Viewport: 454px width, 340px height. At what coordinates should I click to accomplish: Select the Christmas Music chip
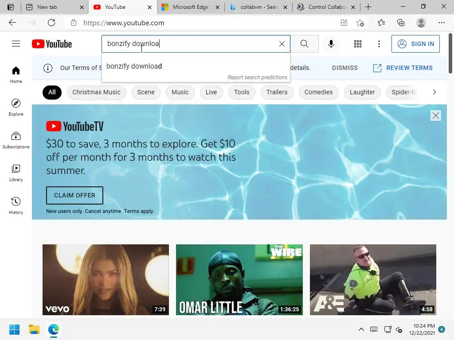(x=96, y=92)
